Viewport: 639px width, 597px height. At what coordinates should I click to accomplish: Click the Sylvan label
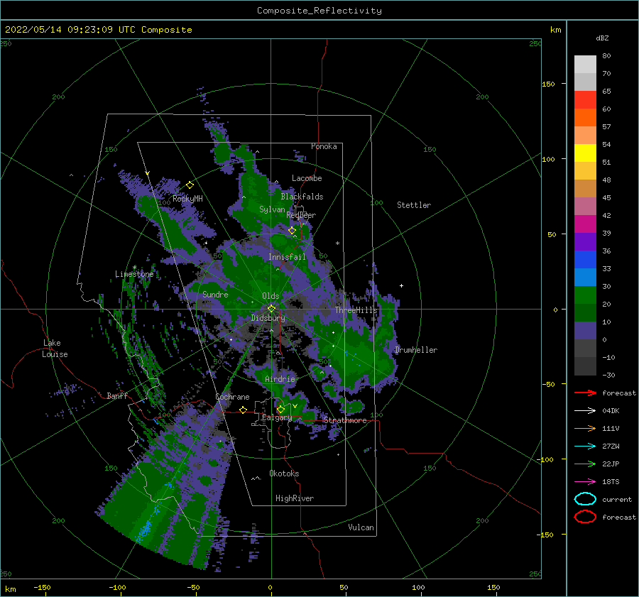click(x=272, y=209)
